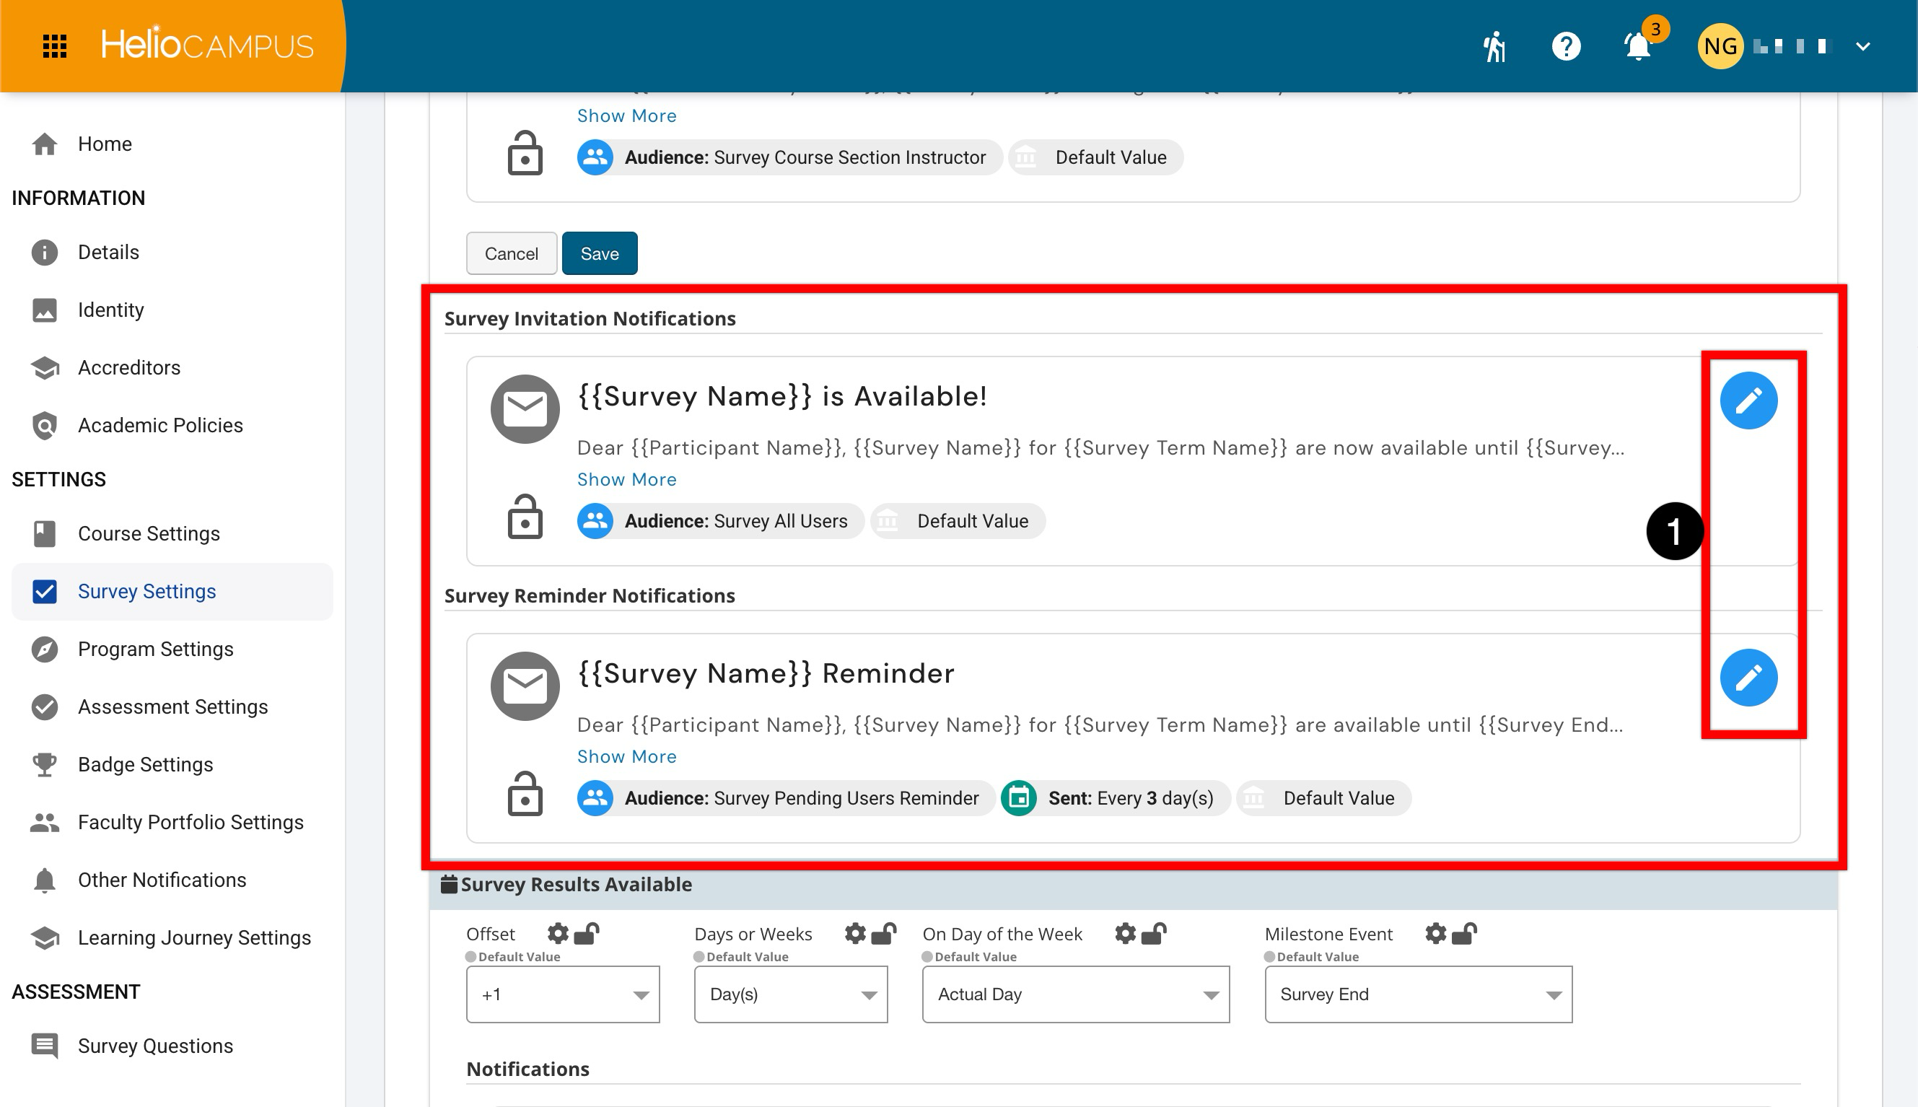This screenshot has width=1918, height=1107.
Task: Click lock icon beside Survey Pending Users Reminder
Action: (525, 794)
